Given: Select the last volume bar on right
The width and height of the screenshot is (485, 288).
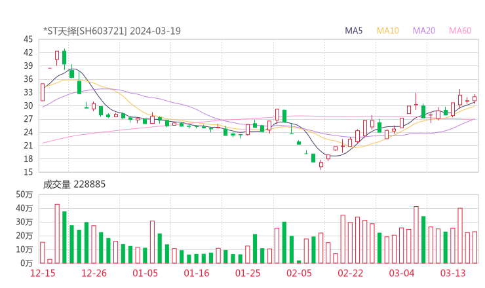Looking at the screenshot, I should point(475,247).
